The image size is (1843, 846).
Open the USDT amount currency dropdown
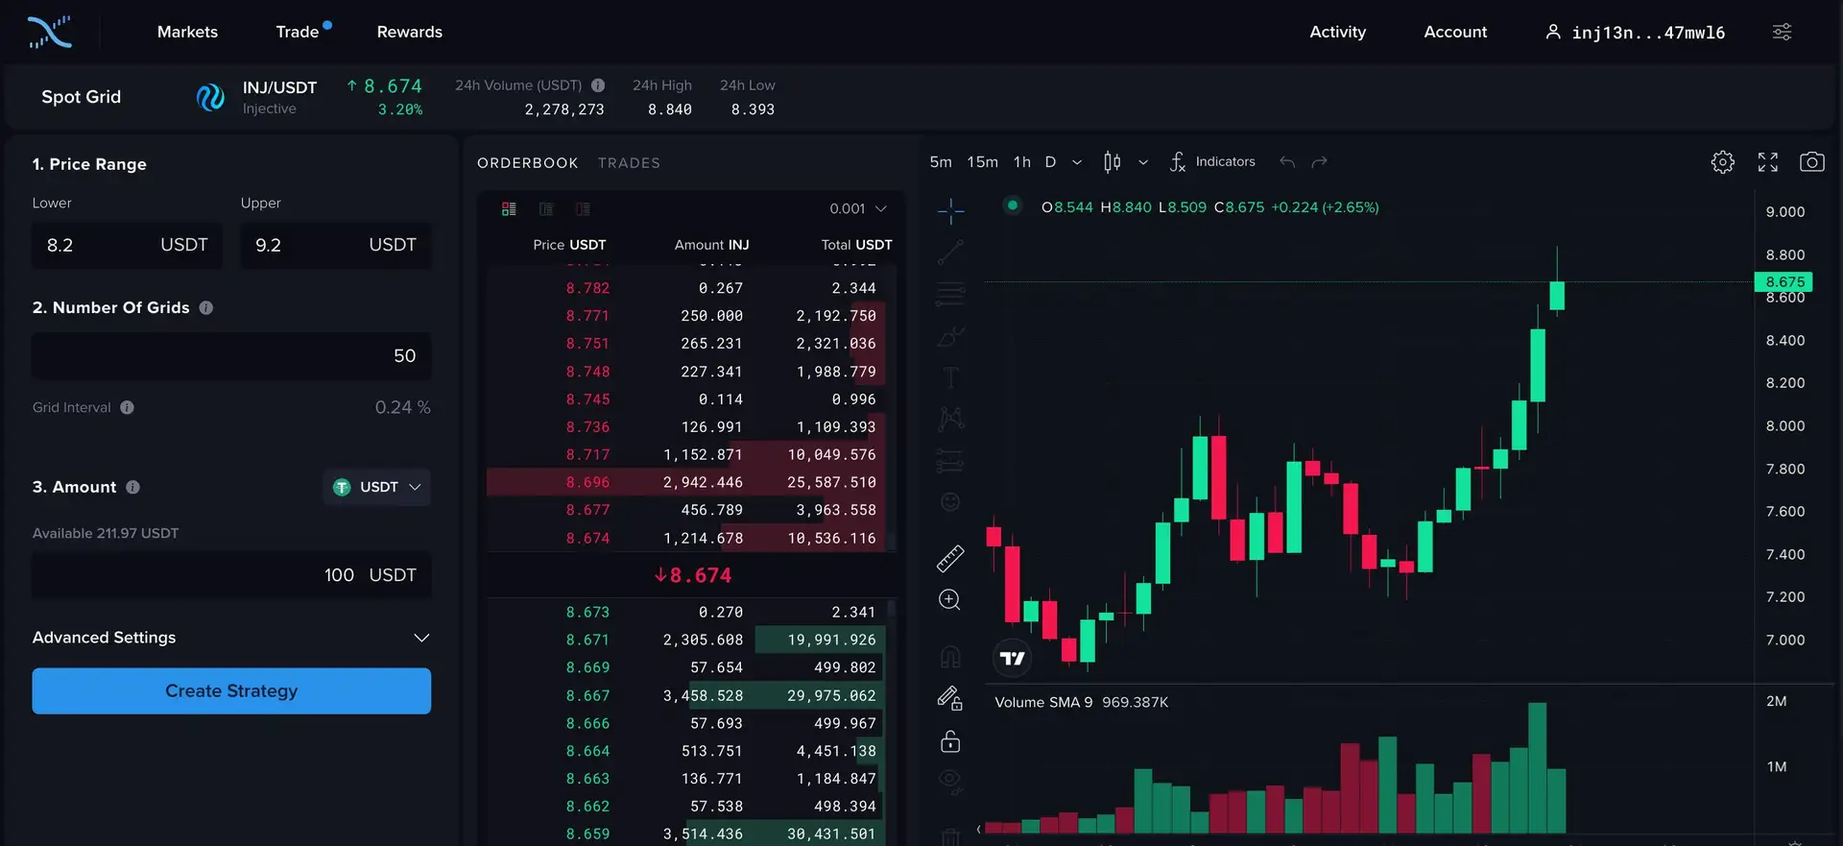377,488
